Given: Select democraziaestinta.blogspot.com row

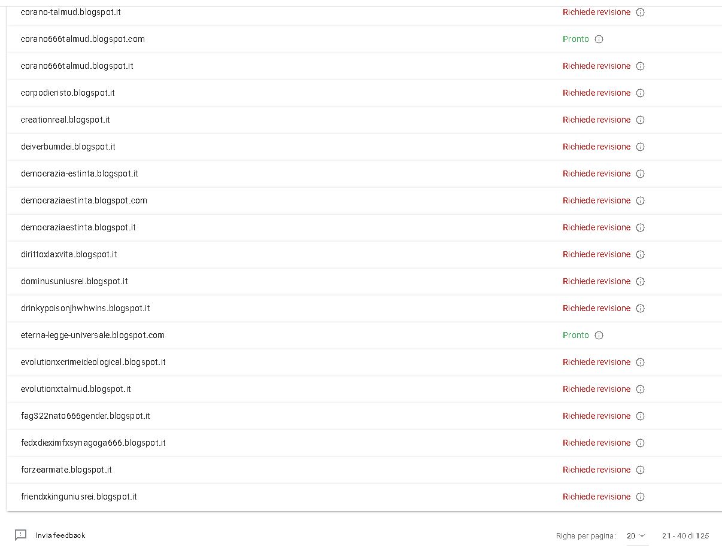Looking at the screenshot, I should click(364, 200).
